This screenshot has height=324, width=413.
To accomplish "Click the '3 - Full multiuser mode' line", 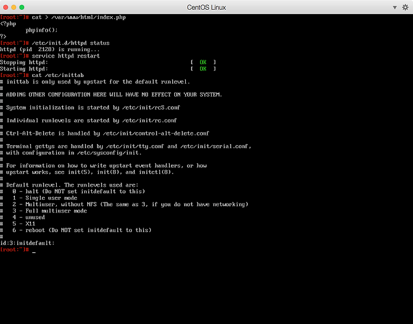I will point(44,211).
